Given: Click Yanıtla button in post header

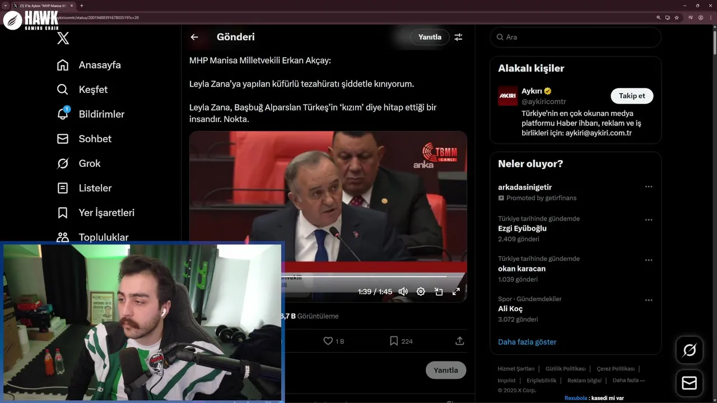Looking at the screenshot, I should (x=430, y=37).
